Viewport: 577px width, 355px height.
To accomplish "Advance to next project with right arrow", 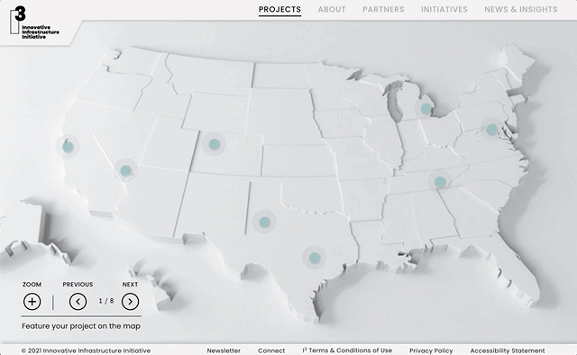I will click(130, 302).
